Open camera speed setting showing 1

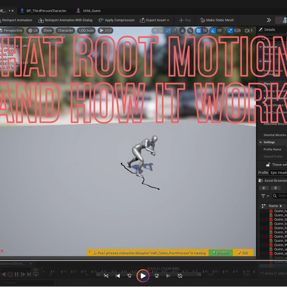coord(249,30)
